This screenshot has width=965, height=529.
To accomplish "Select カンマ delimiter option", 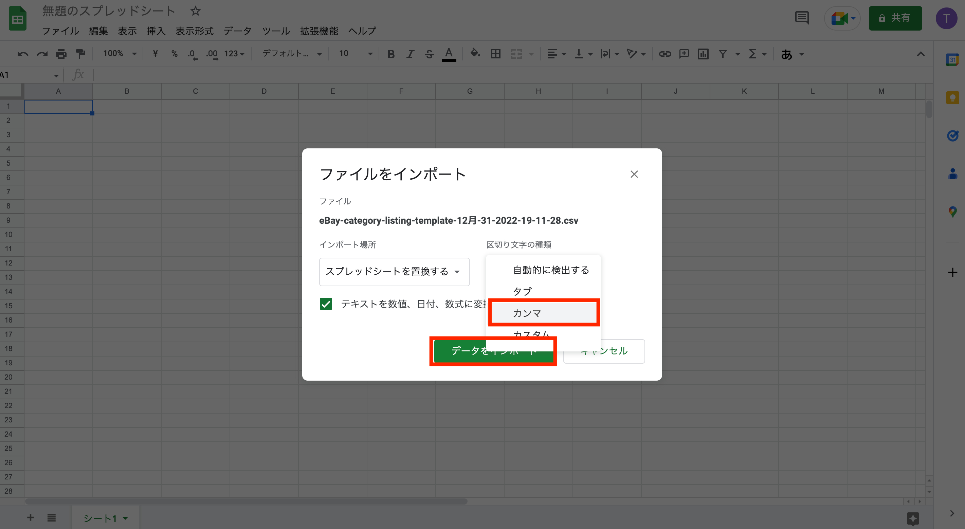I will coord(544,313).
